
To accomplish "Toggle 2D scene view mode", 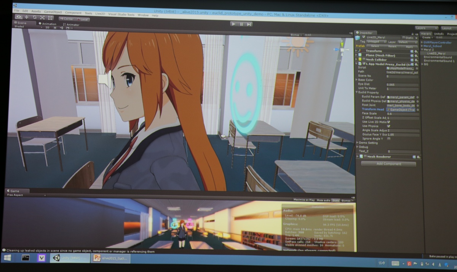I will (x=47, y=28).
